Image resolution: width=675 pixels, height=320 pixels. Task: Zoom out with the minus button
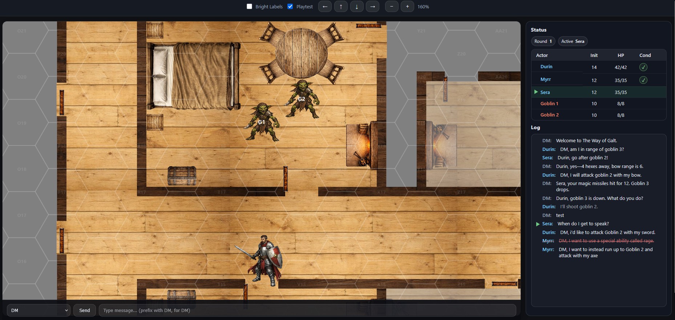coord(392,7)
